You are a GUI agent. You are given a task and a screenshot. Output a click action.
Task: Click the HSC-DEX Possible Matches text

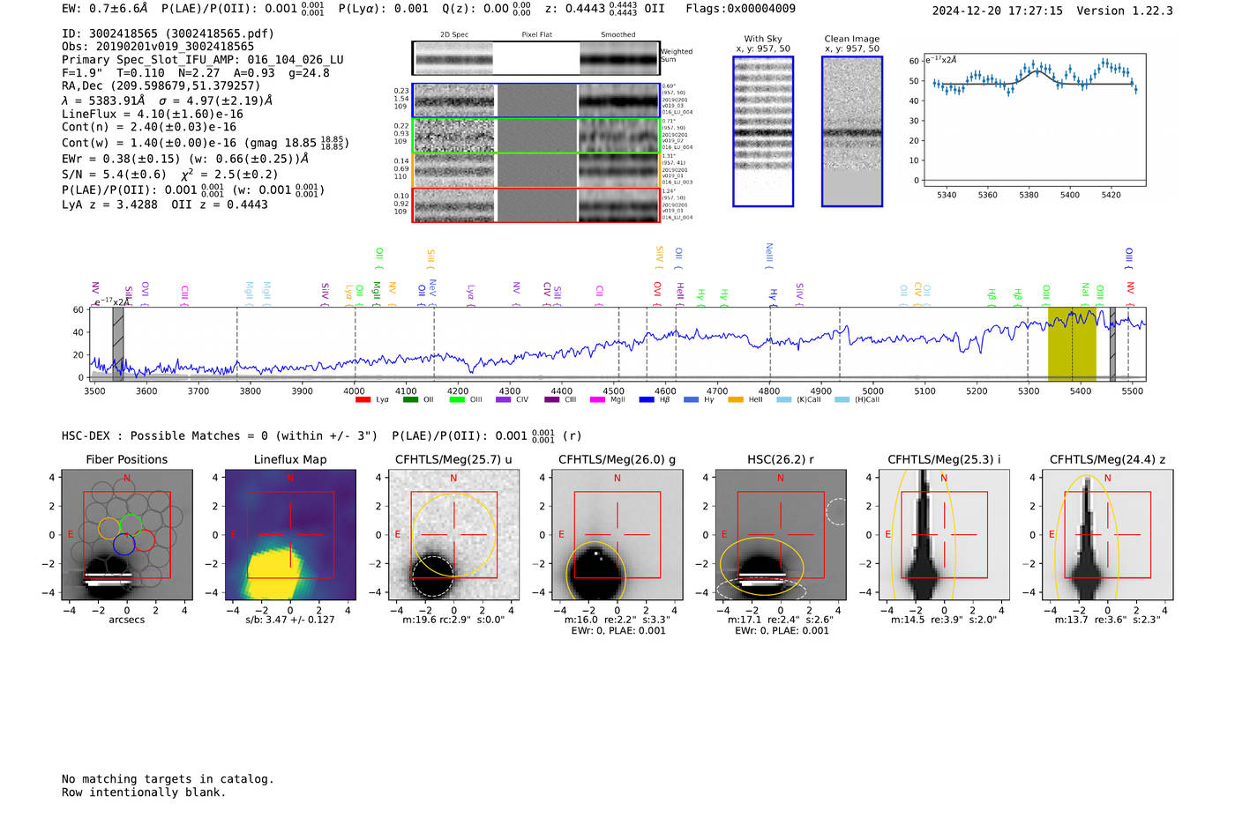220,436
